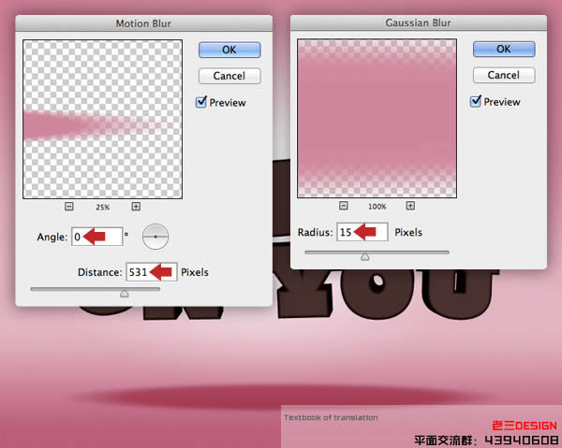Toggle Preview checkbox in Gaussian Blur
Screen dimensions: 562x448
(x=476, y=102)
